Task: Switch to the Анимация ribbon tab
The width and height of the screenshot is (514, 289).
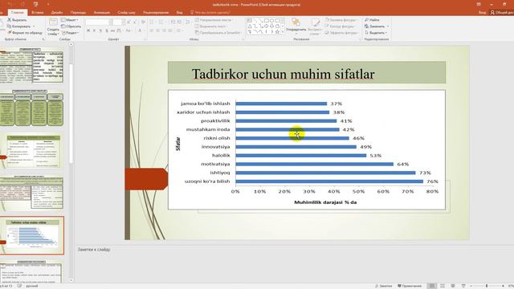Action: (x=102, y=13)
